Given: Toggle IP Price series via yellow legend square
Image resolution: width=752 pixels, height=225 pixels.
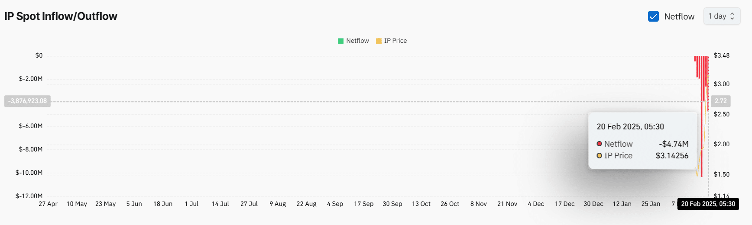Looking at the screenshot, I should 379,41.
